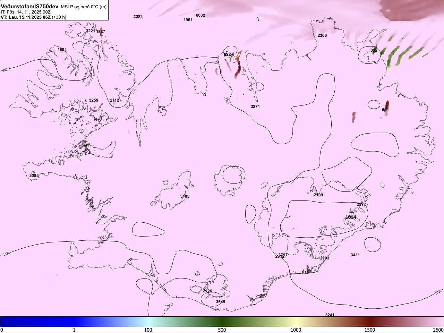Click the map label 2977

click(x=361, y=204)
